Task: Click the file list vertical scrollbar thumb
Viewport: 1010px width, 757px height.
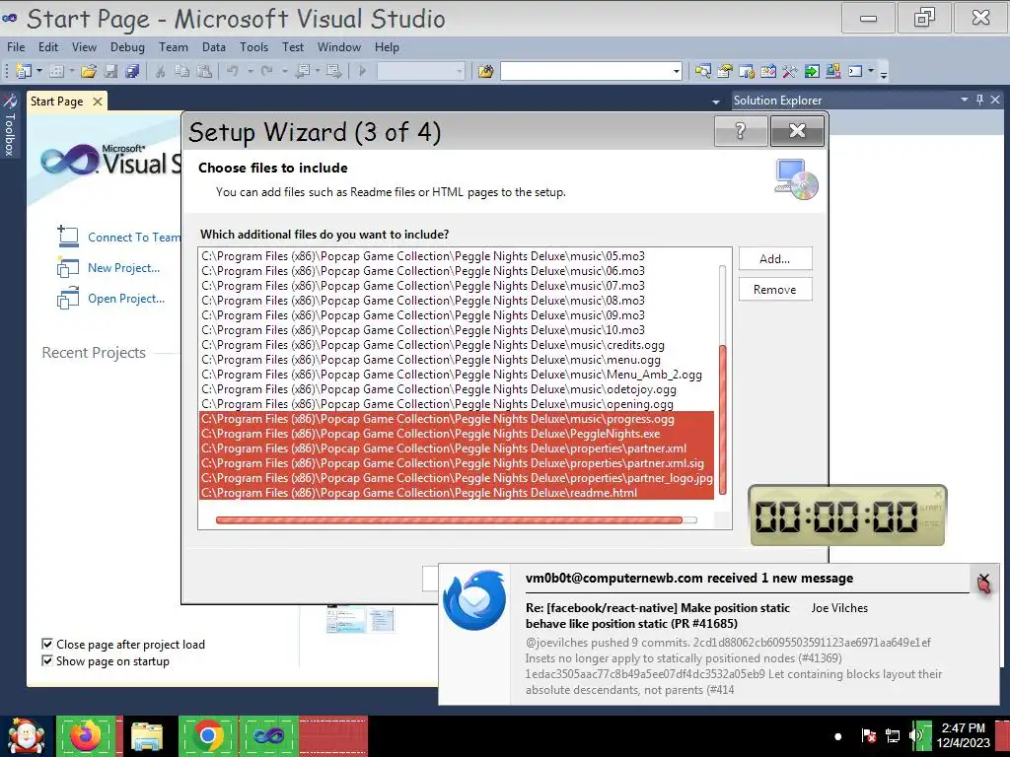Action: [723, 419]
